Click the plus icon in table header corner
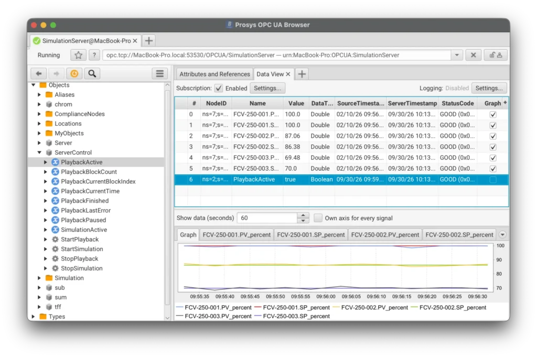The height and width of the screenshot is (357, 537). (505, 103)
